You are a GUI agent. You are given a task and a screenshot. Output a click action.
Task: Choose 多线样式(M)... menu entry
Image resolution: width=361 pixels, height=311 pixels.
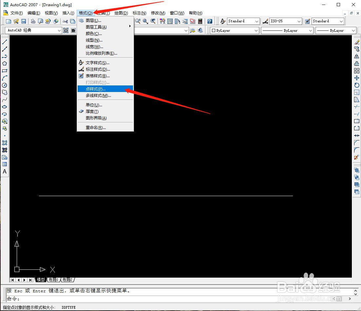point(105,96)
